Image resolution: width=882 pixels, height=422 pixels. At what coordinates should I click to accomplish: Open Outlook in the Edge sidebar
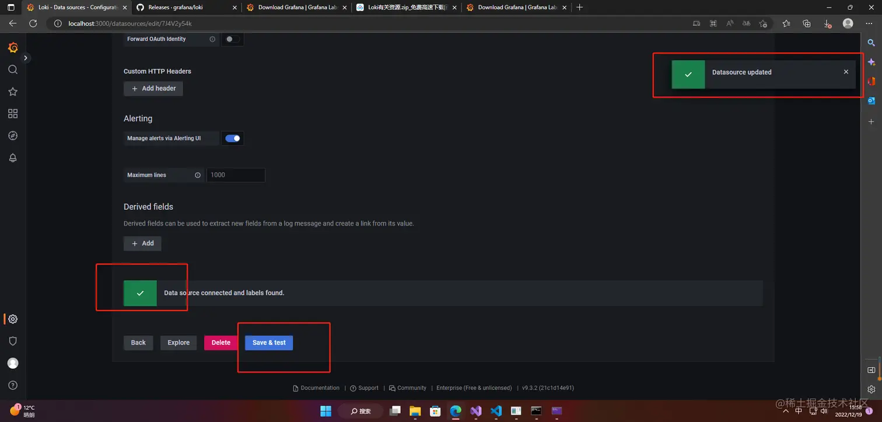click(871, 101)
